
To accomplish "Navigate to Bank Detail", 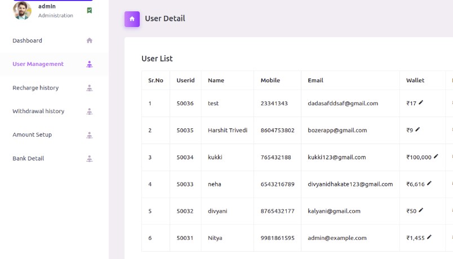I will [x=28, y=158].
